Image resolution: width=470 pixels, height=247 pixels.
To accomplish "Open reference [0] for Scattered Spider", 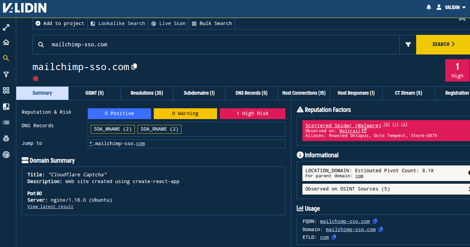I will [x=386, y=124].
